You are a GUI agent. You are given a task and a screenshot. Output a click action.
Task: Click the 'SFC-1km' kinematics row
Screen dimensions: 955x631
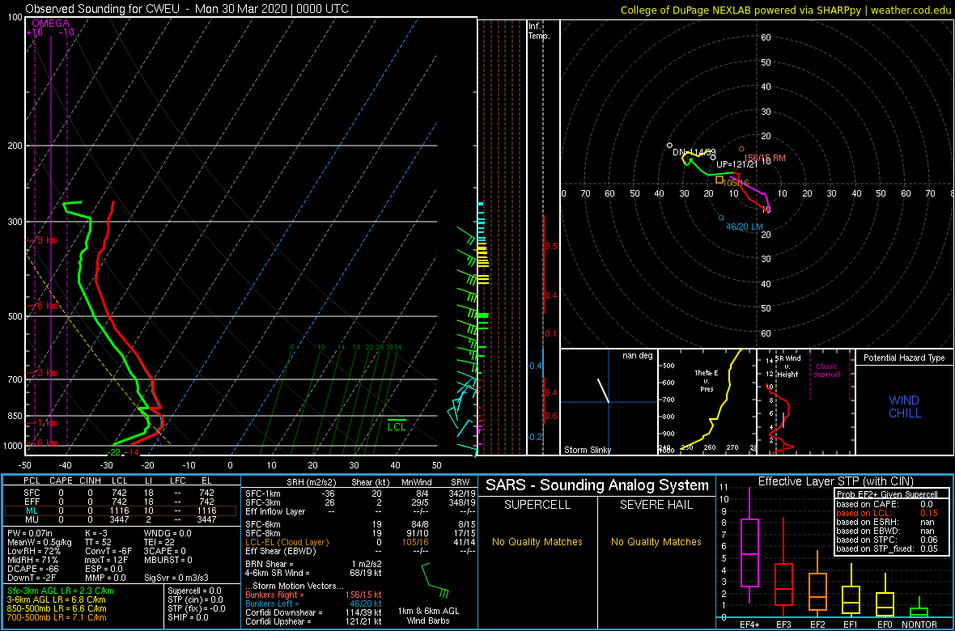point(359,493)
